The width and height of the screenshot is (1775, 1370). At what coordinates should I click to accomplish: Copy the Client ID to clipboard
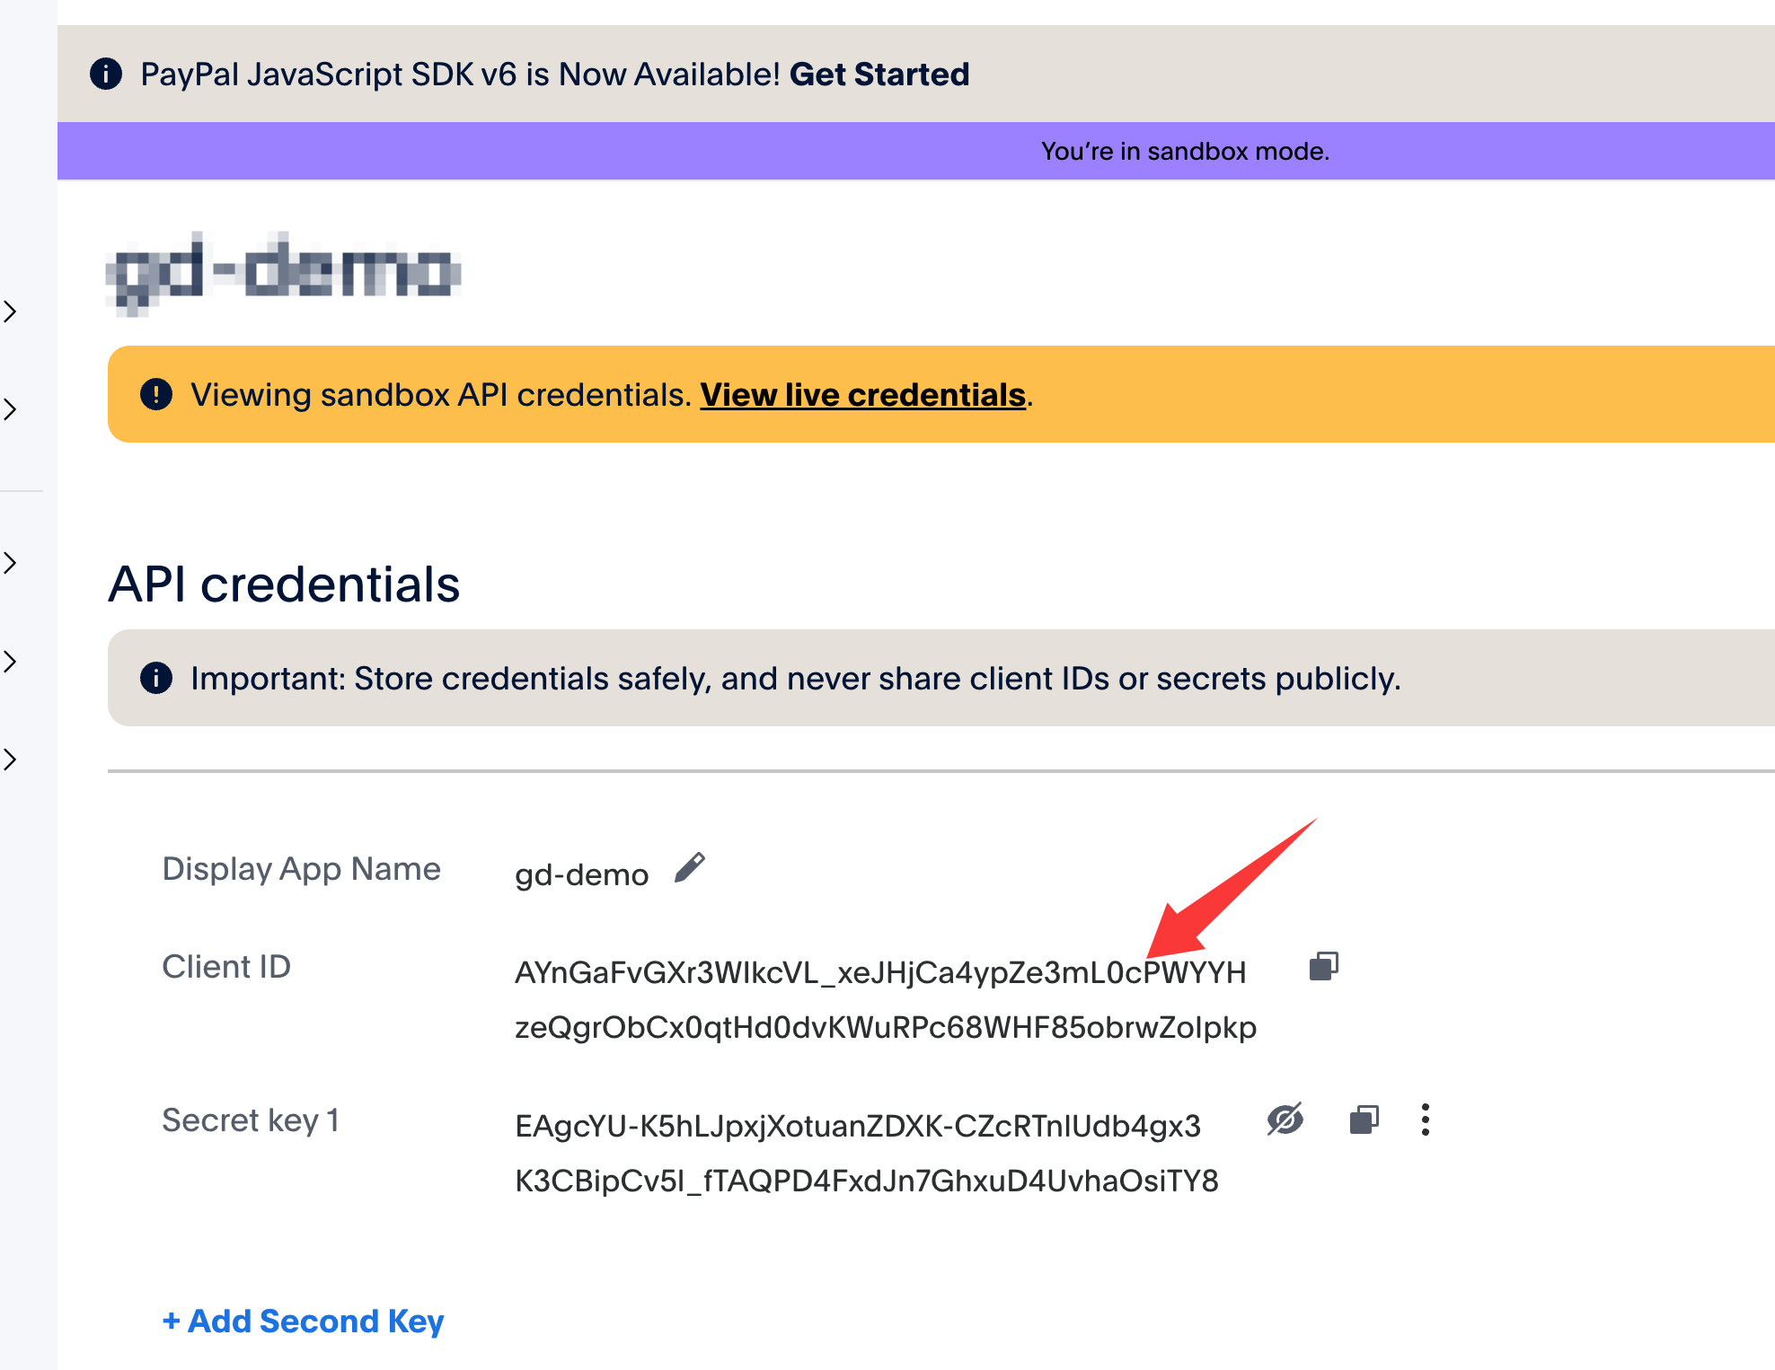pyautogui.click(x=1323, y=966)
